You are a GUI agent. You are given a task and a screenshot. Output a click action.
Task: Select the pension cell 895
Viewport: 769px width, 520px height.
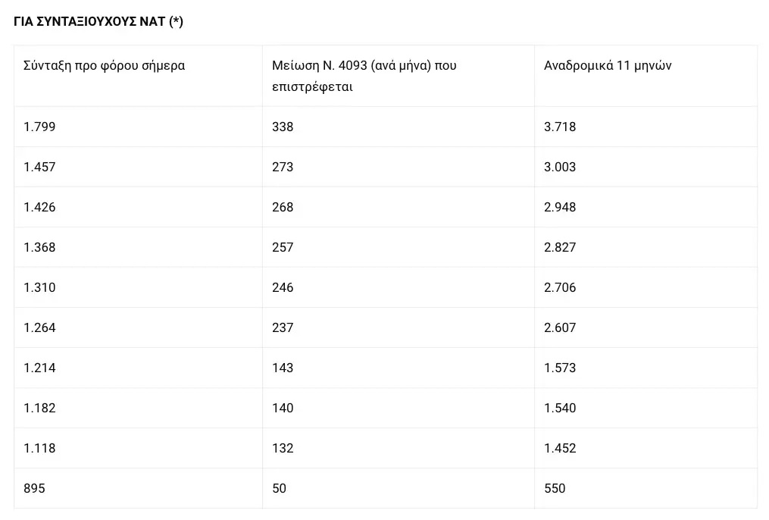(35, 488)
